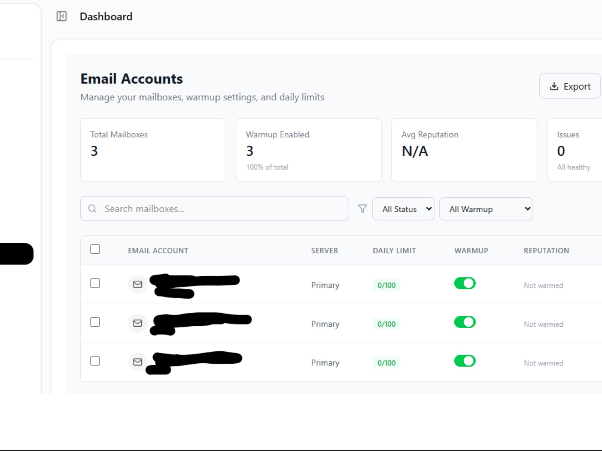
Task: Click inside the Search mailboxes field
Action: click(x=213, y=209)
